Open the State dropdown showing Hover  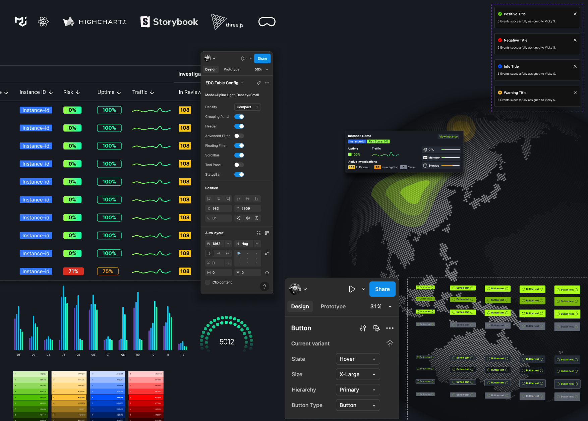point(358,359)
